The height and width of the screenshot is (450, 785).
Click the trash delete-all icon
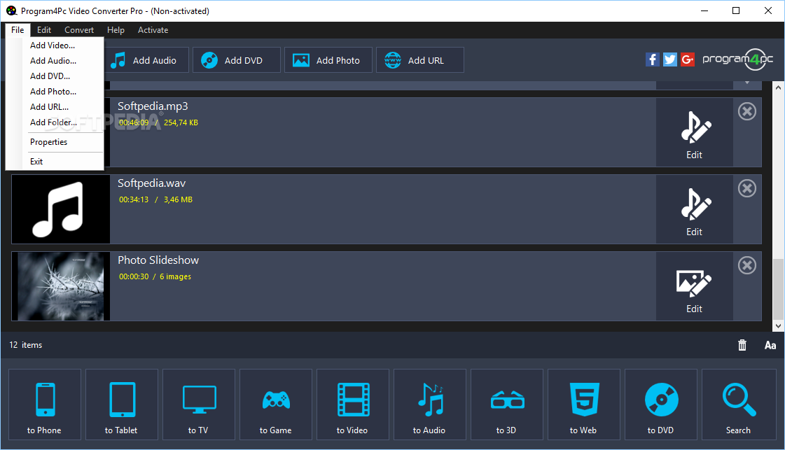tap(742, 345)
